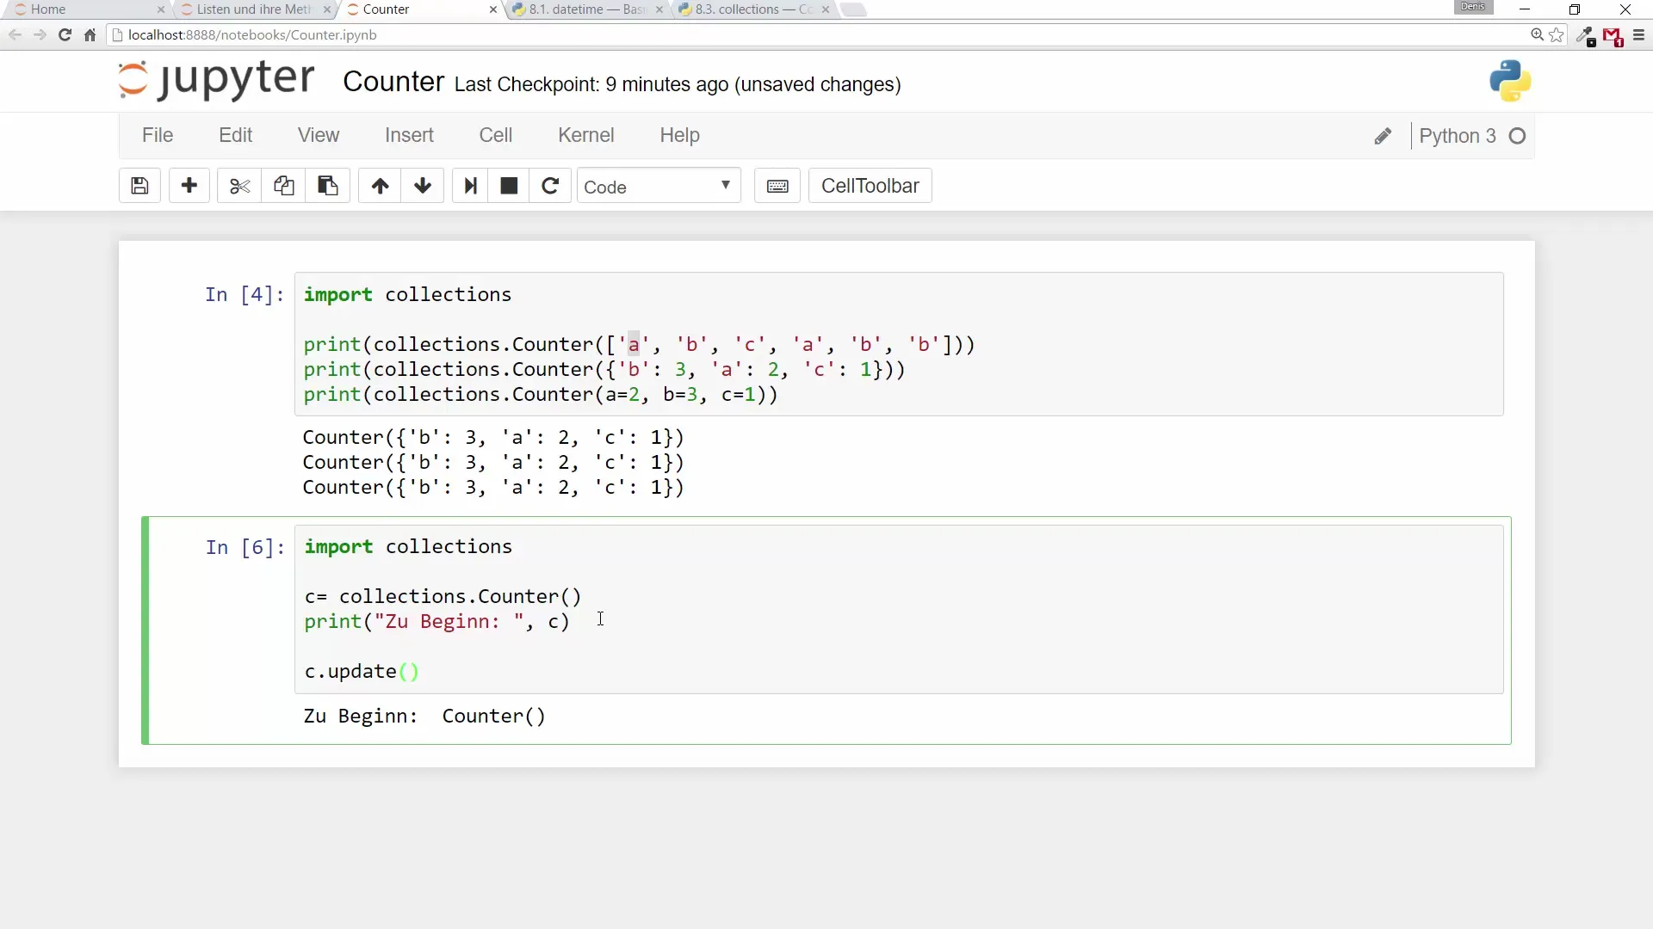Open the Edit menu
Screen dimensions: 1653x929
coord(235,135)
